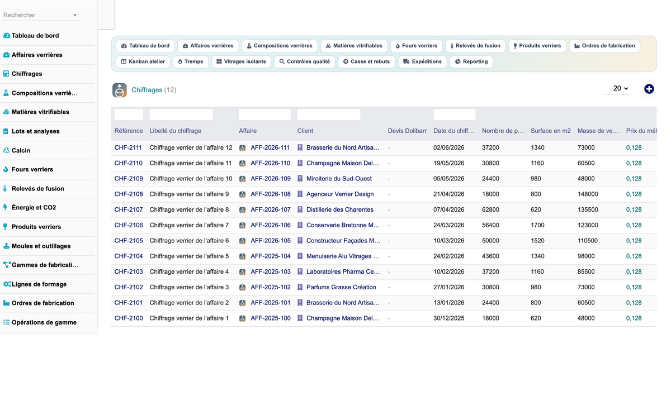Click the date cell 24/03/2026
This screenshot has width=671, height=415.
click(449, 226)
